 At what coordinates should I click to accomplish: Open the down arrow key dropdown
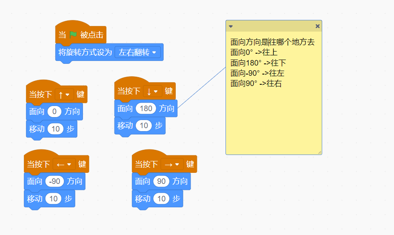coord(152,91)
